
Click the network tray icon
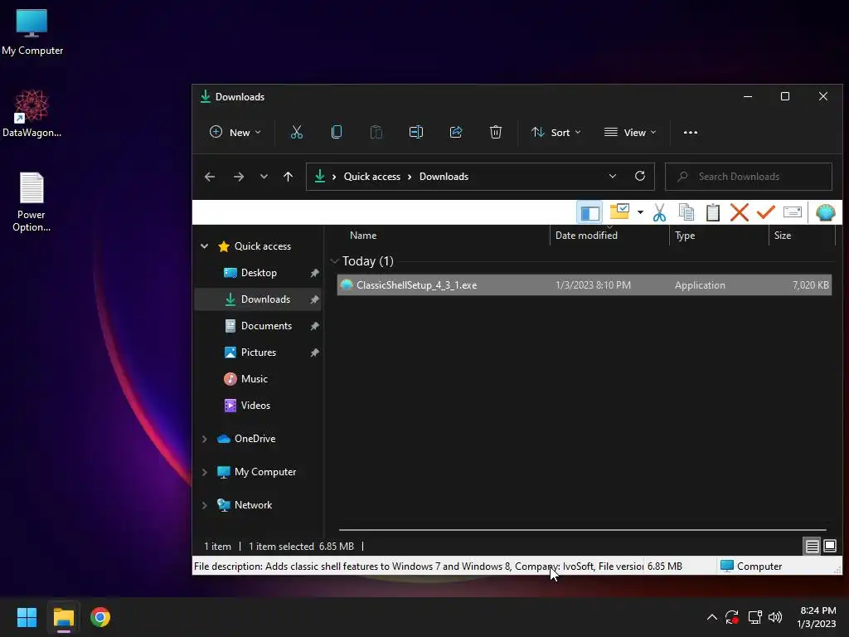[754, 617]
